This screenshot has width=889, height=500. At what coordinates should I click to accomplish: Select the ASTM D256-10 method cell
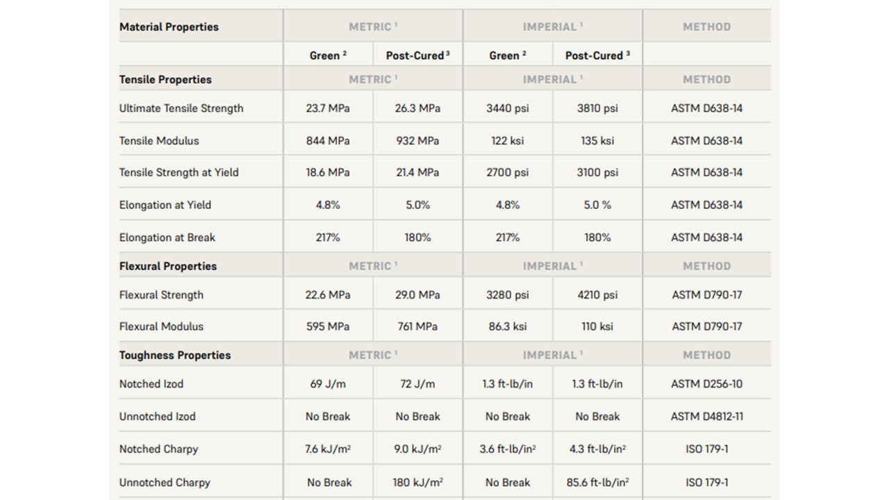point(706,384)
